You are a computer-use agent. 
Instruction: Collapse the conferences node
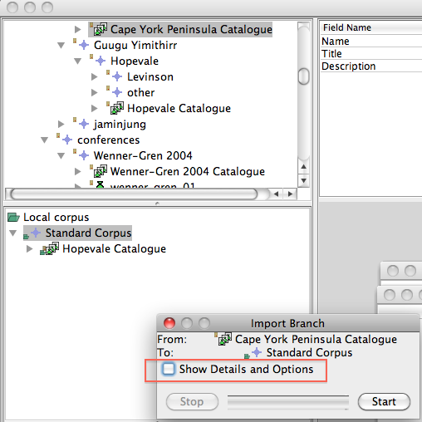pos(44,140)
